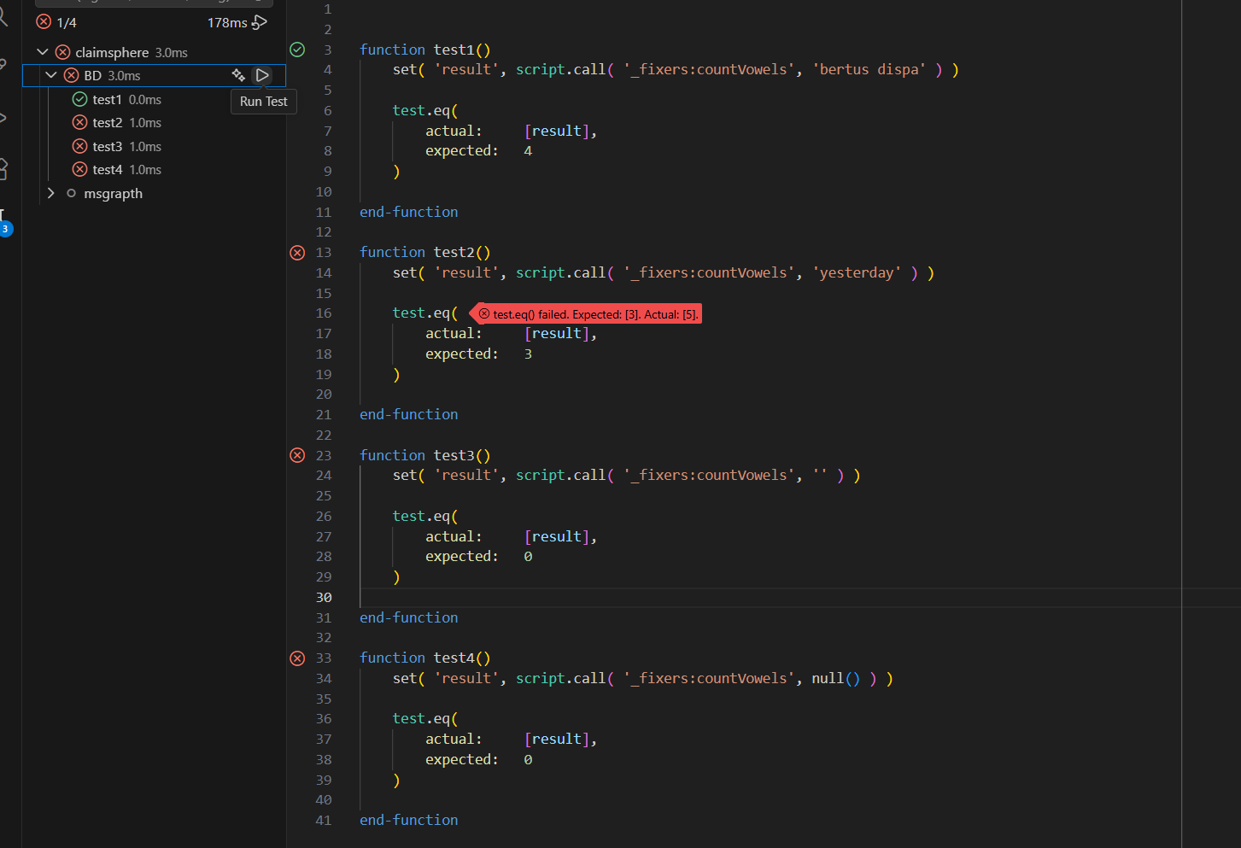Image resolution: width=1241 pixels, height=848 pixels.
Task: Click the red failed icon beside test2
Action: (x=79, y=122)
